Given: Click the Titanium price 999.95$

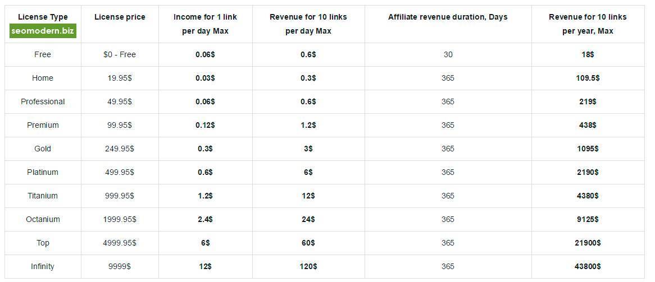Looking at the screenshot, I should (x=120, y=196).
